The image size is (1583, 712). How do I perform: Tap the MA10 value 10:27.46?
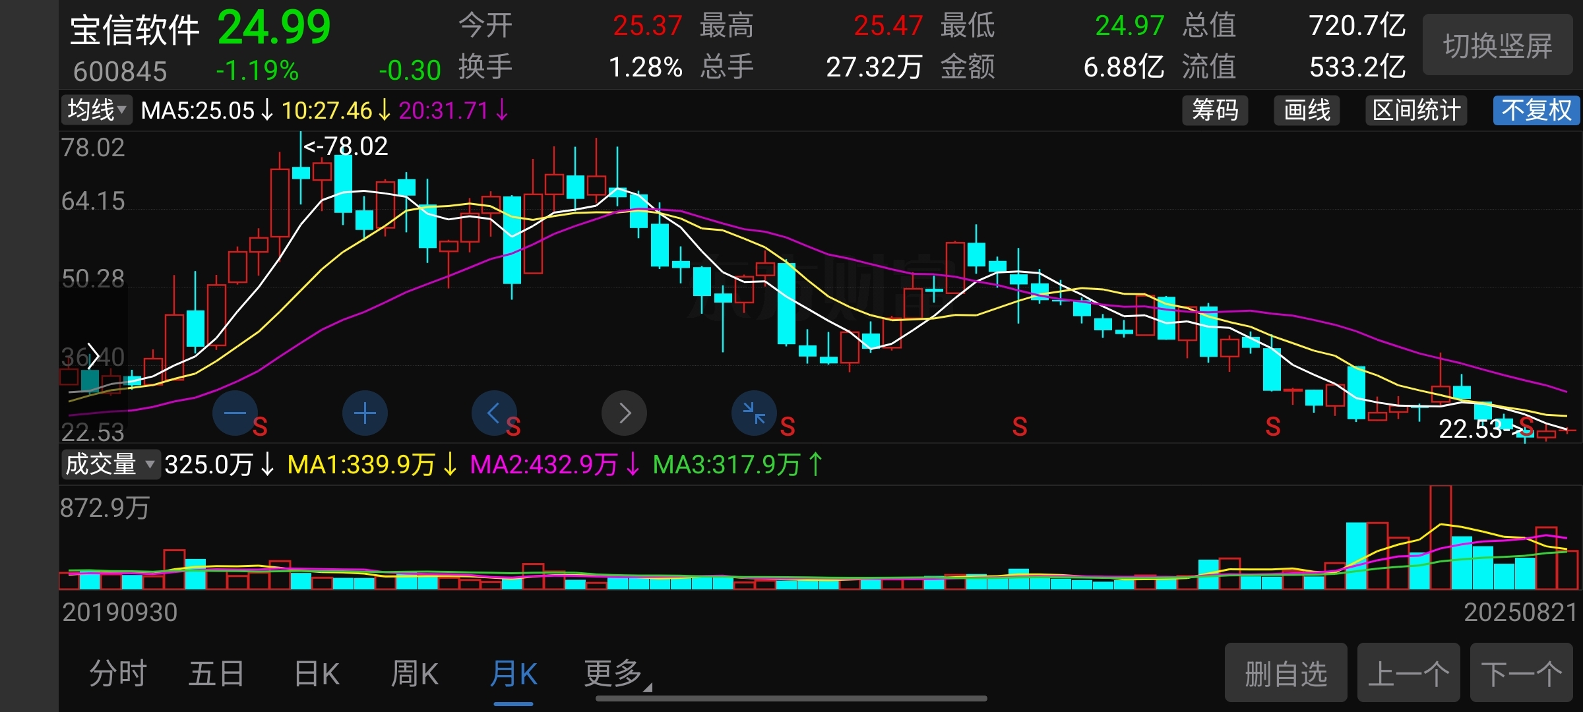(x=326, y=110)
